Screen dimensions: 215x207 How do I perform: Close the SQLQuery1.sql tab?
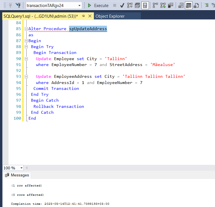coord(90,16)
